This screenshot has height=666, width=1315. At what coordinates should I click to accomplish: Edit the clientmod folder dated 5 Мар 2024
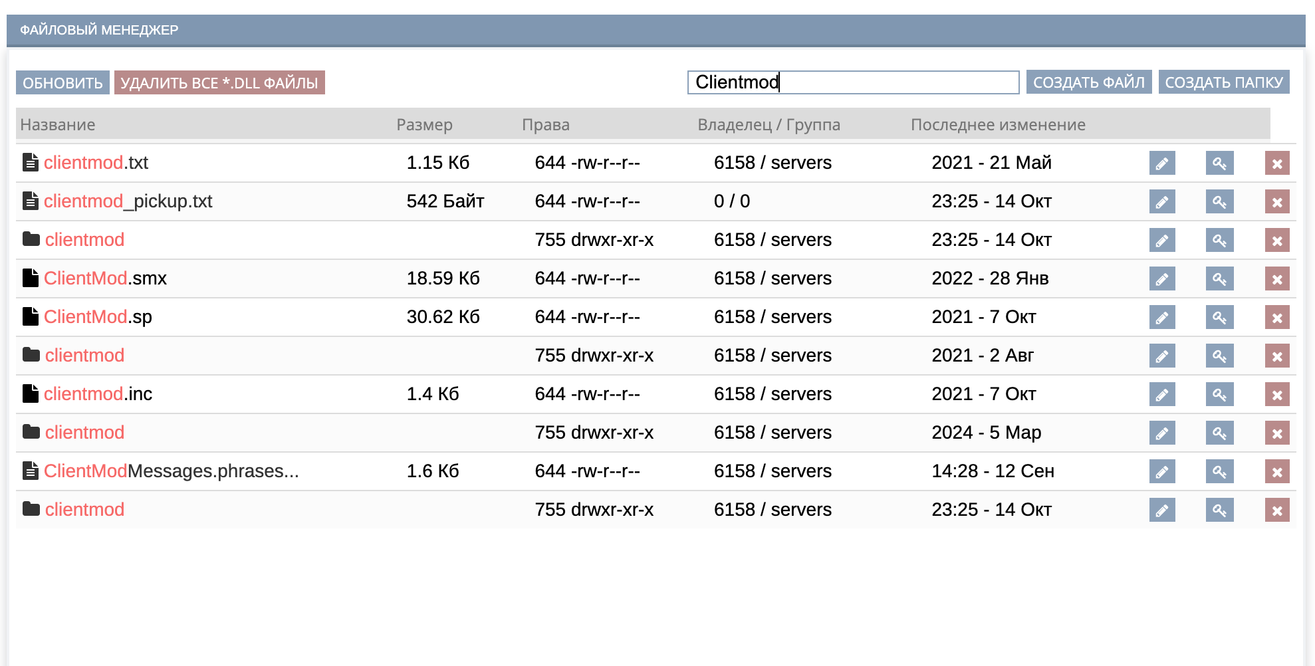(x=1161, y=433)
